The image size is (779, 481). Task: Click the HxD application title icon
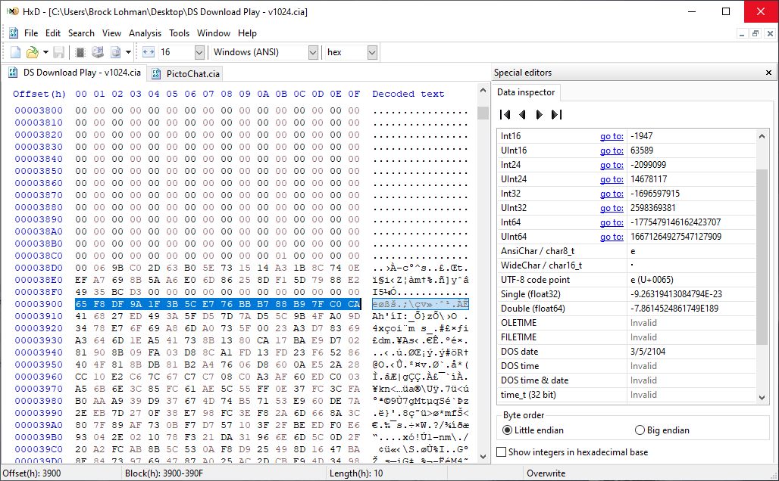12,11
